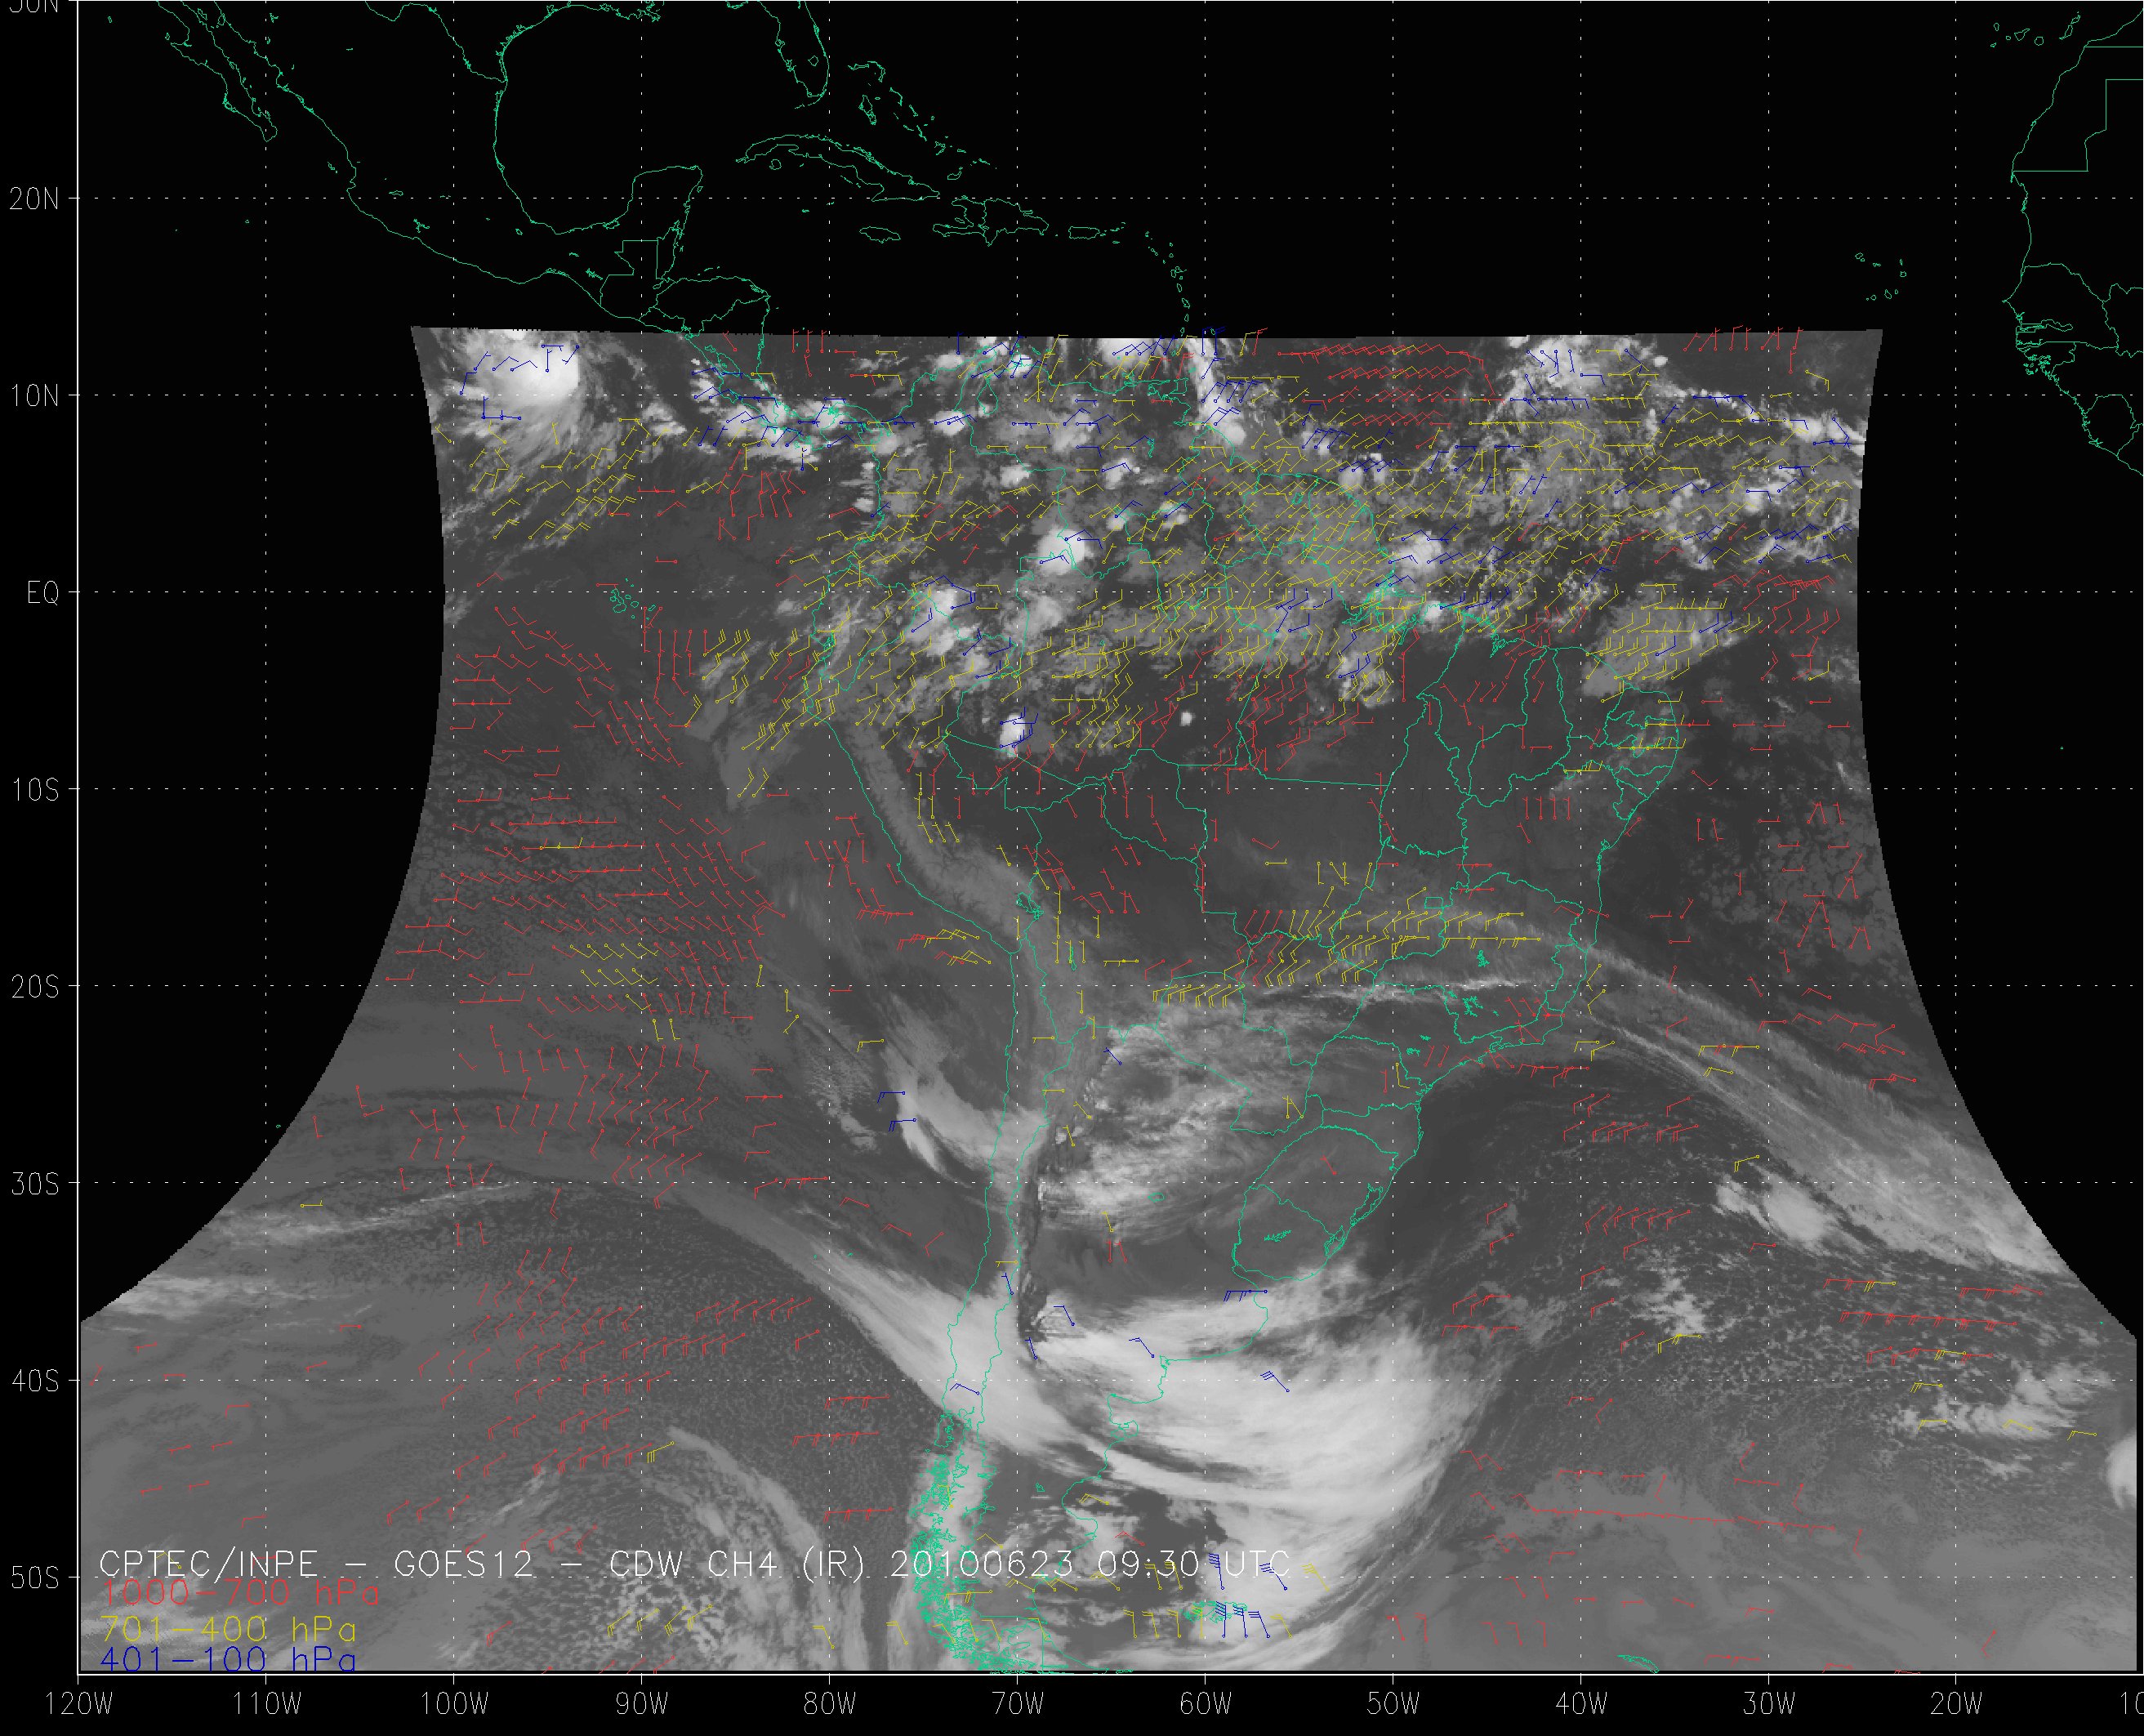Click the 10N latitude axis label
Image resolution: width=2144 pixels, height=1736 pixels.
pyautogui.click(x=34, y=396)
